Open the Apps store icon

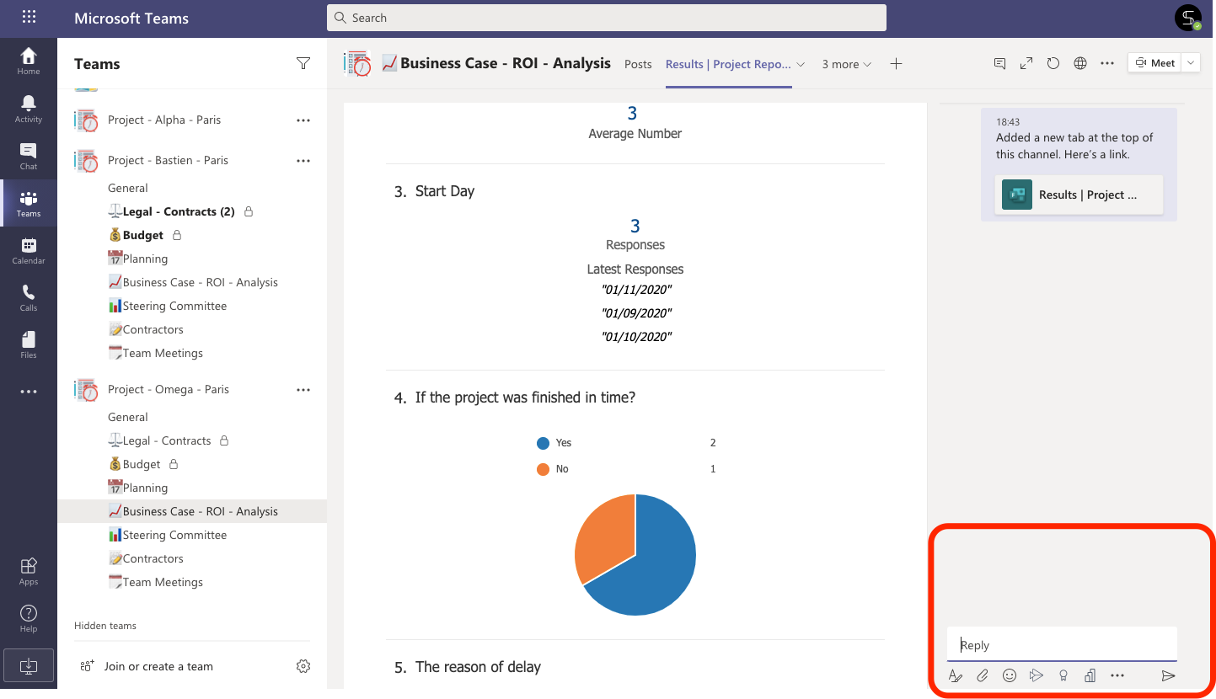(x=29, y=571)
